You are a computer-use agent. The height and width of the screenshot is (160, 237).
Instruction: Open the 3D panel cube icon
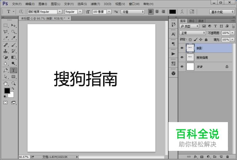click(173, 73)
